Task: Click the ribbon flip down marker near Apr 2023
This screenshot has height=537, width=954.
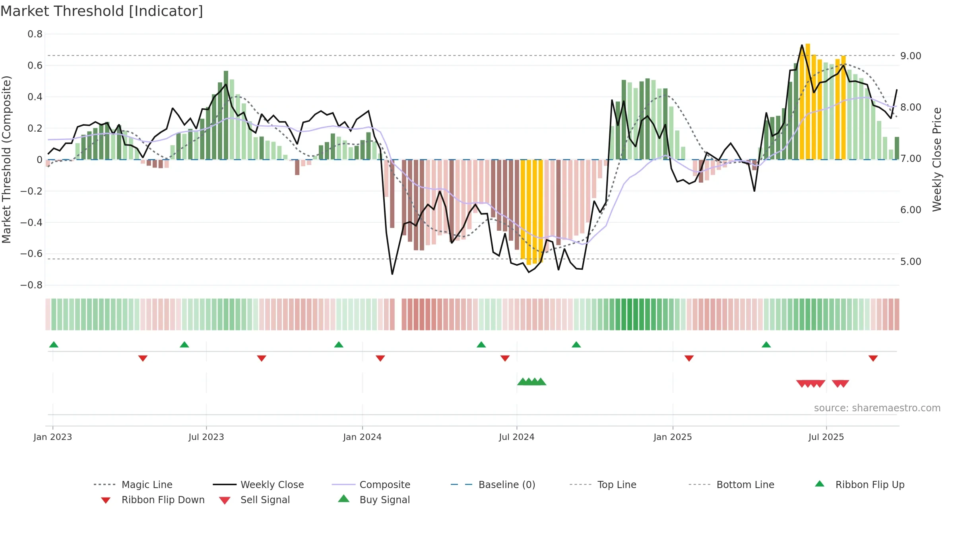Action: [x=143, y=358]
